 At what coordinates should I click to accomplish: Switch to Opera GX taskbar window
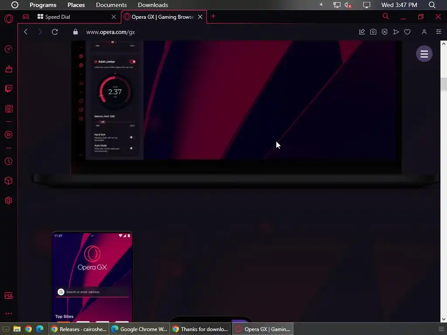pyautogui.click(x=262, y=329)
